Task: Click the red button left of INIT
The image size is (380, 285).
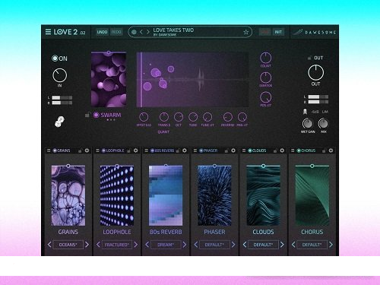Action: click(264, 32)
